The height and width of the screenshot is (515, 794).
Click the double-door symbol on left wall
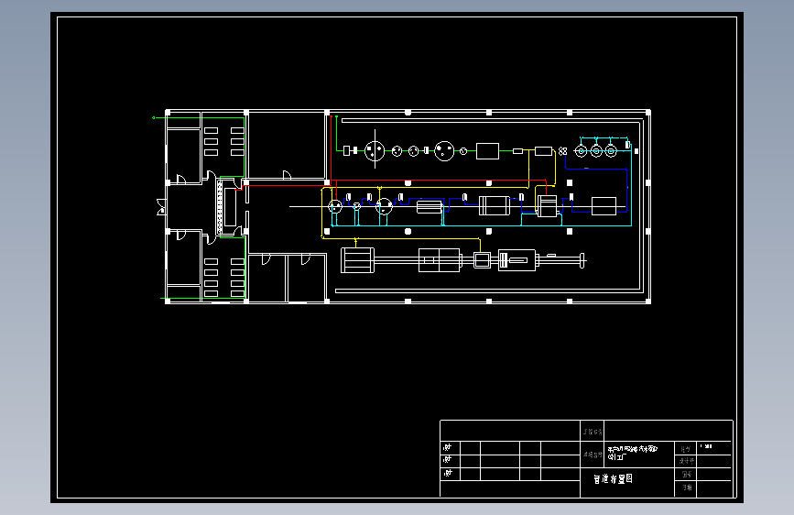pos(161,207)
